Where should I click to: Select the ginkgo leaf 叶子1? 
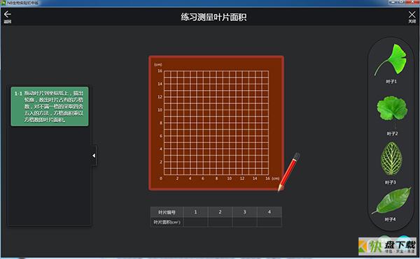point(391,60)
